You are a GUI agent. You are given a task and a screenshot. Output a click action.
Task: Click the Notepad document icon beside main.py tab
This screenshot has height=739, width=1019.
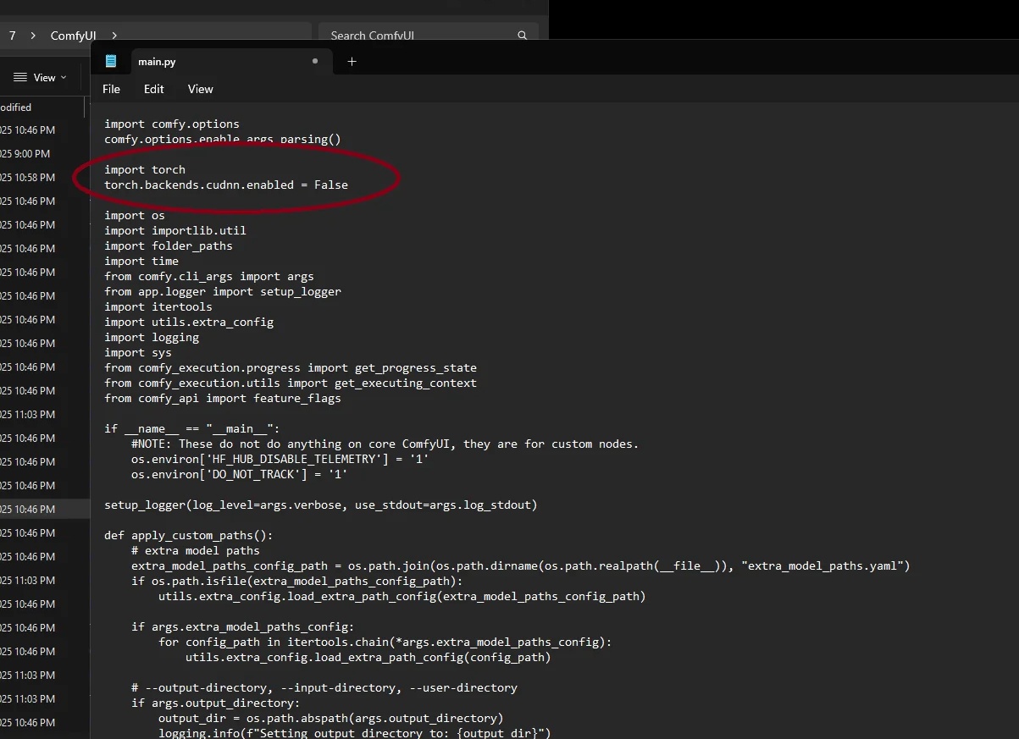tap(111, 61)
